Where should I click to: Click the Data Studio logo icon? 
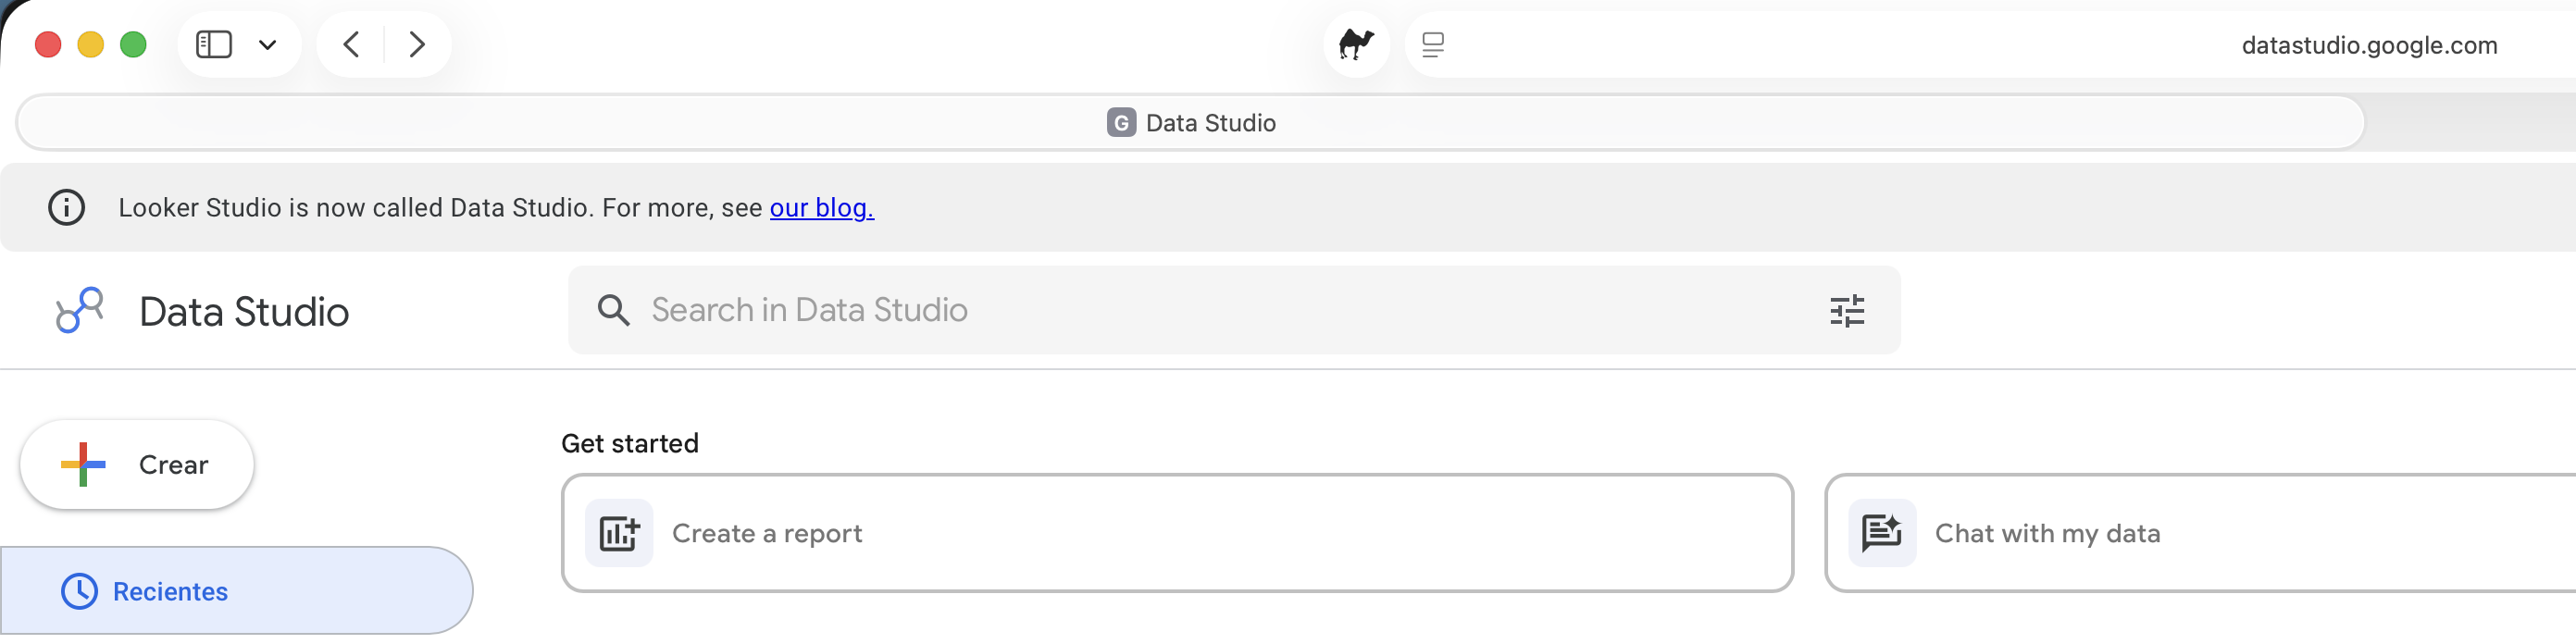[x=80, y=310]
